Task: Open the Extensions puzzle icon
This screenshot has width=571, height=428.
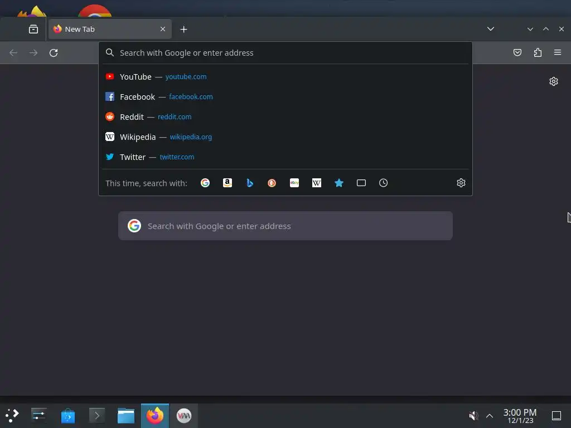Action: 538,52
